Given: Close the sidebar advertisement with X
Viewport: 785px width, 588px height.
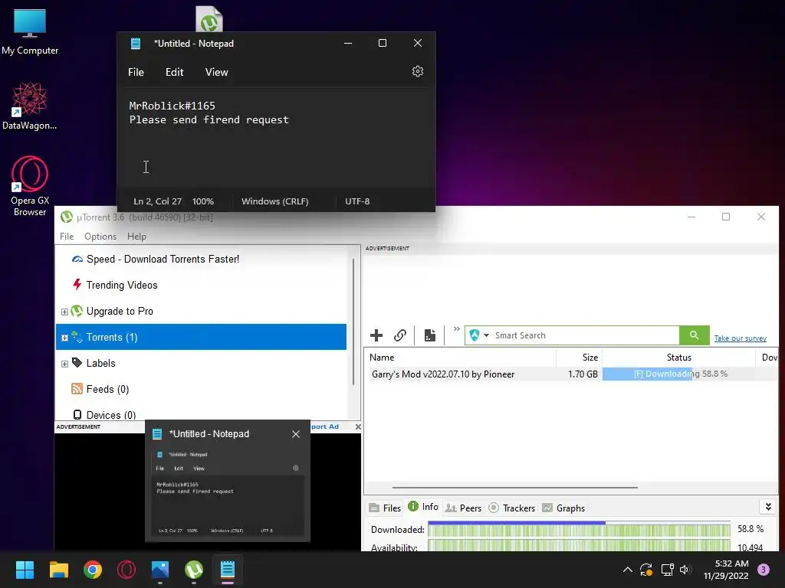Looking at the screenshot, I should [x=358, y=426].
